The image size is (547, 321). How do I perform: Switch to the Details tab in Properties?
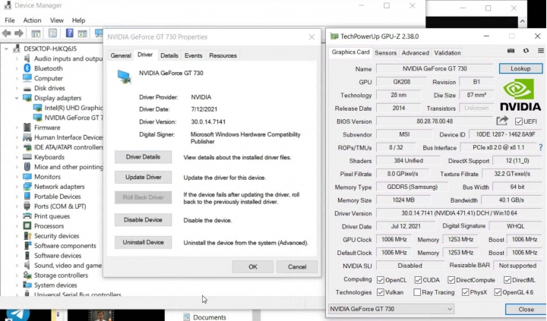coord(169,55)
